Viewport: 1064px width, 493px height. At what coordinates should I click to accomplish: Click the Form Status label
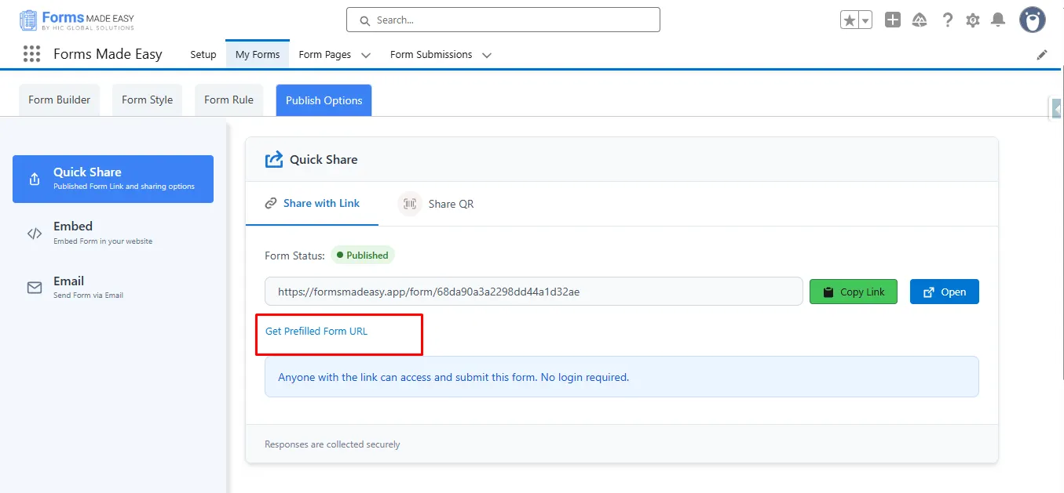(x=294, y=256)
